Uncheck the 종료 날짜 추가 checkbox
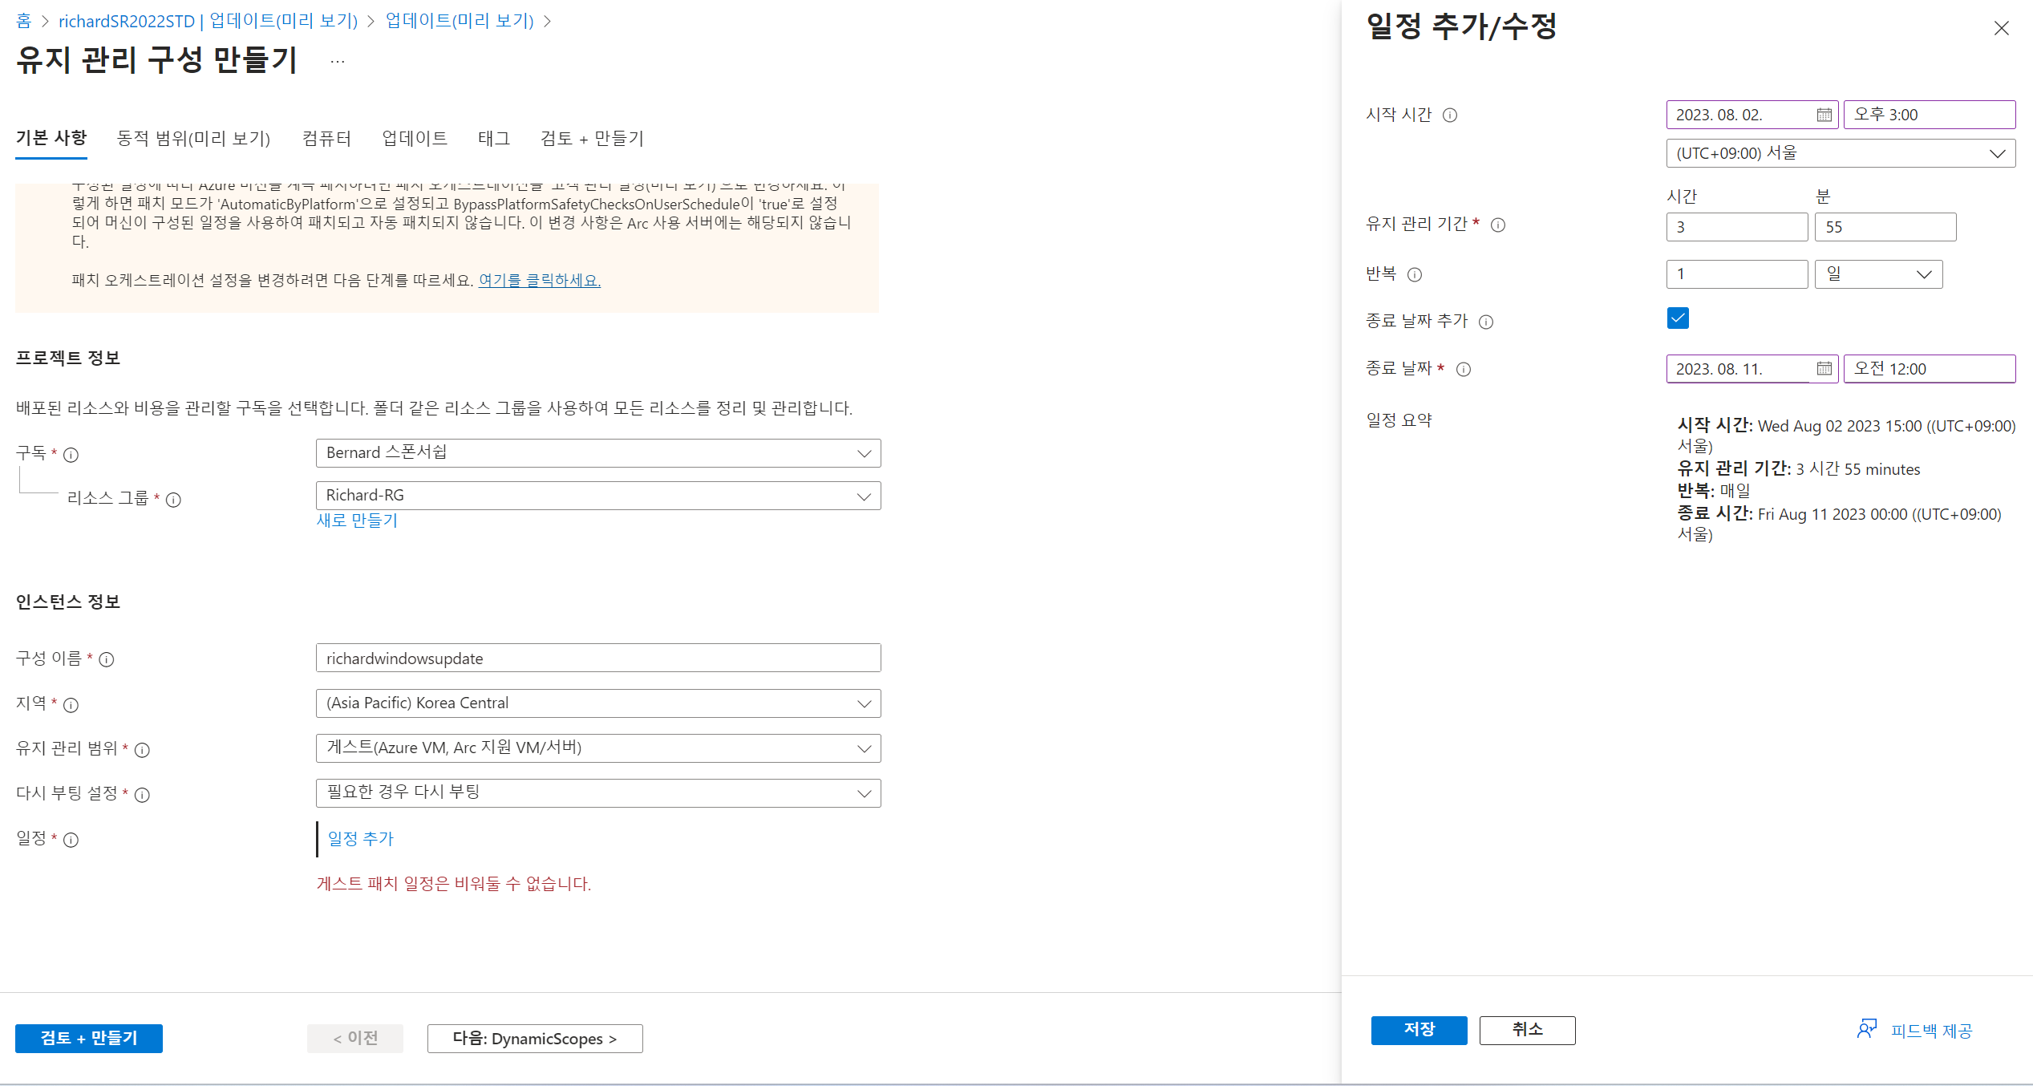Image resolution: width=2033 pixels, height=1086 pixels. tap(1678, 318)
